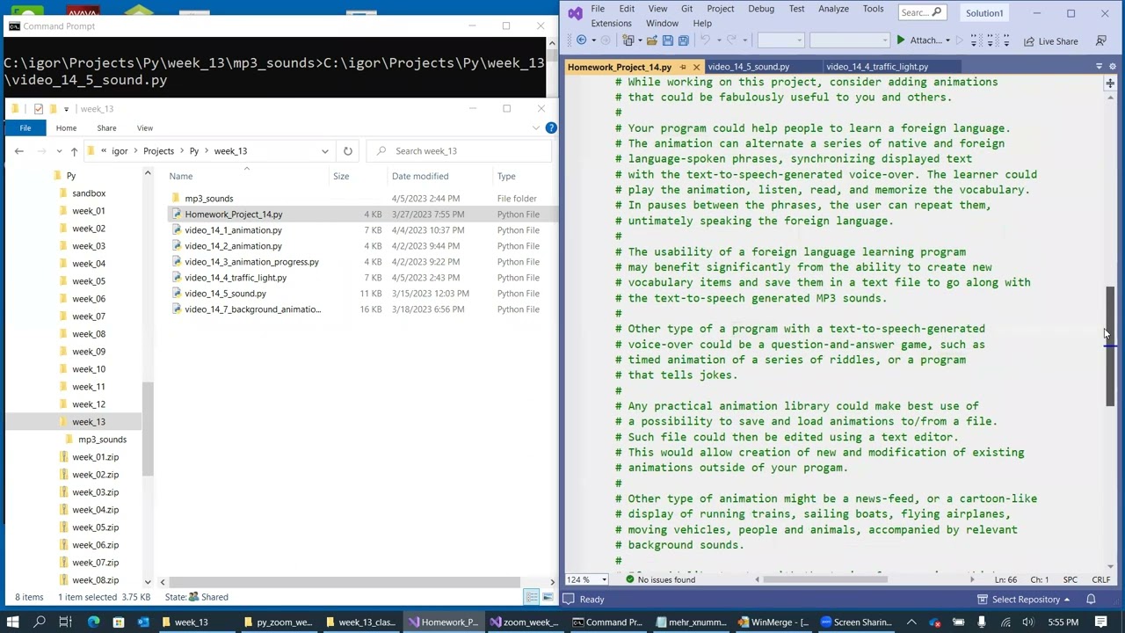
Task: Open the Analyze menu in Visual Studio
Action: pyautogui.click(x=833, y=9)
